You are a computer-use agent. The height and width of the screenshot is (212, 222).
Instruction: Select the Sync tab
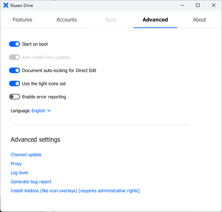click(x=111, y=20)
